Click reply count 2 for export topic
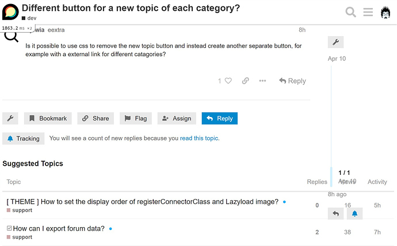 317,232
